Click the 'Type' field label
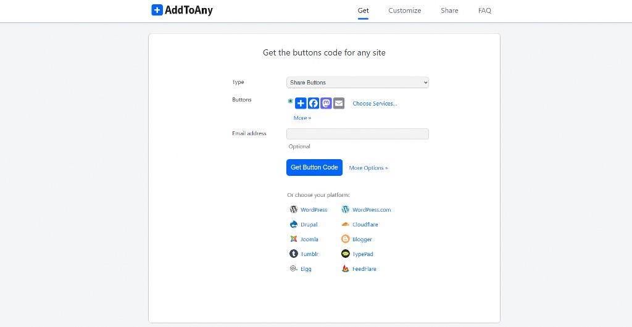 (x=238, y=82)
